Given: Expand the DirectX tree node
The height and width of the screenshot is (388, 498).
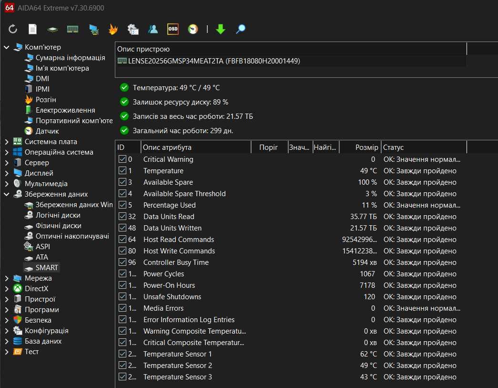Looking at the screenshot, I should (x=6, y=288).
